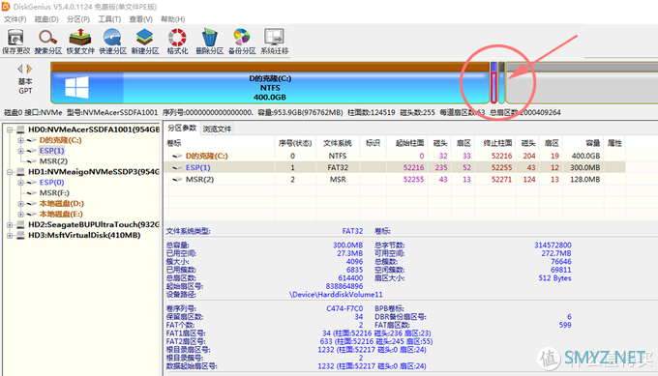Select the Format (格式化) toolbar icon
Screen dimensions: 658x376
(x=177, y=41)
